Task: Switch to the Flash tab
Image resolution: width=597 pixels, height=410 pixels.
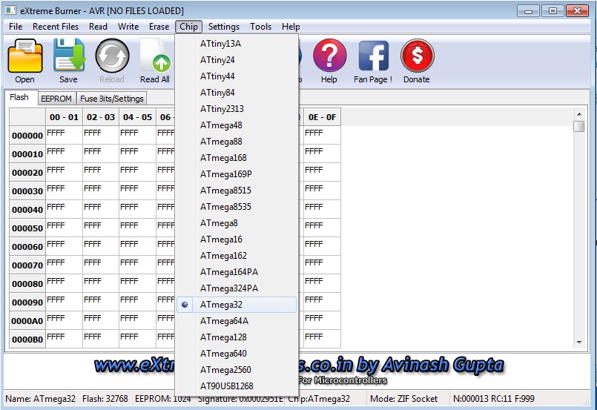Action: pos(19,97)
